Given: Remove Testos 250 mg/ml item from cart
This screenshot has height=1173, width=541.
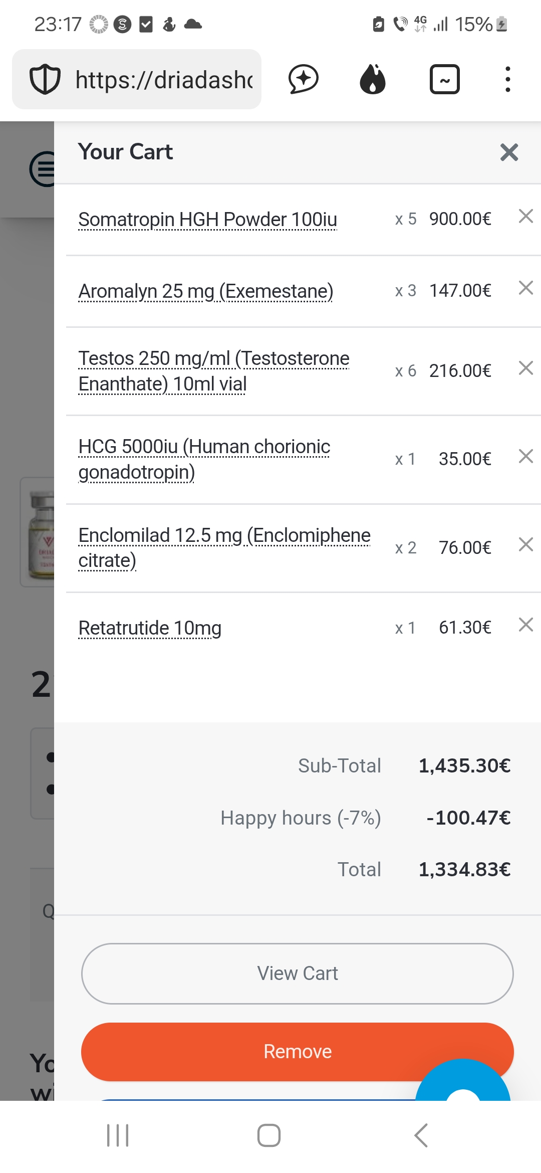Looking at the screenshot, I should pos(525,368).
